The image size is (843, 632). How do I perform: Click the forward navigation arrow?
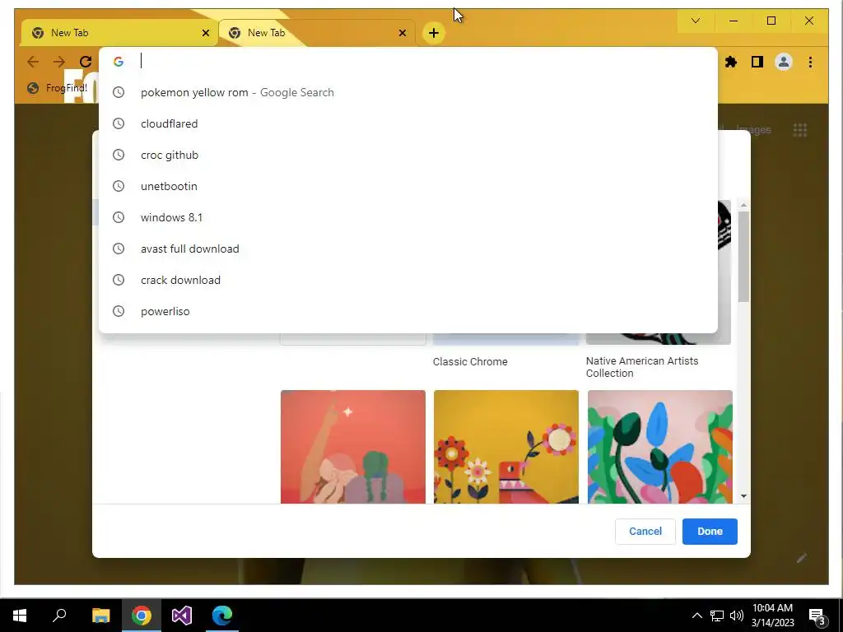pyautogui.click(x=59, y=62)
